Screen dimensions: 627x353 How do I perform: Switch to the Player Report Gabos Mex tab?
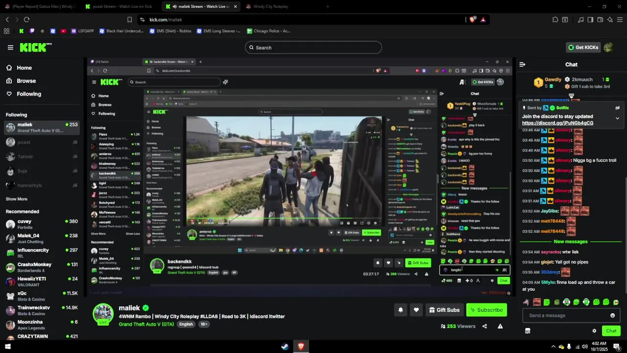tap(40, 6)
